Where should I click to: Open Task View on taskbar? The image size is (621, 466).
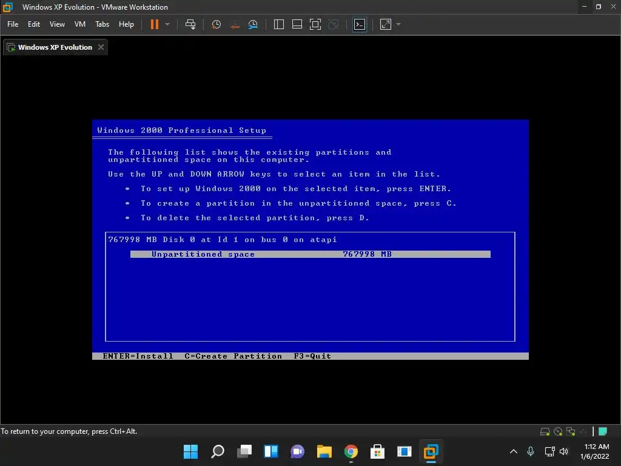point(244,451)
